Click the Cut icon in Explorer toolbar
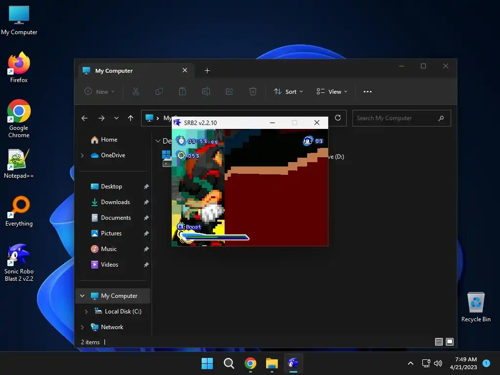The height and width of the screenshot is (375, 500). [x=136, y=91]
